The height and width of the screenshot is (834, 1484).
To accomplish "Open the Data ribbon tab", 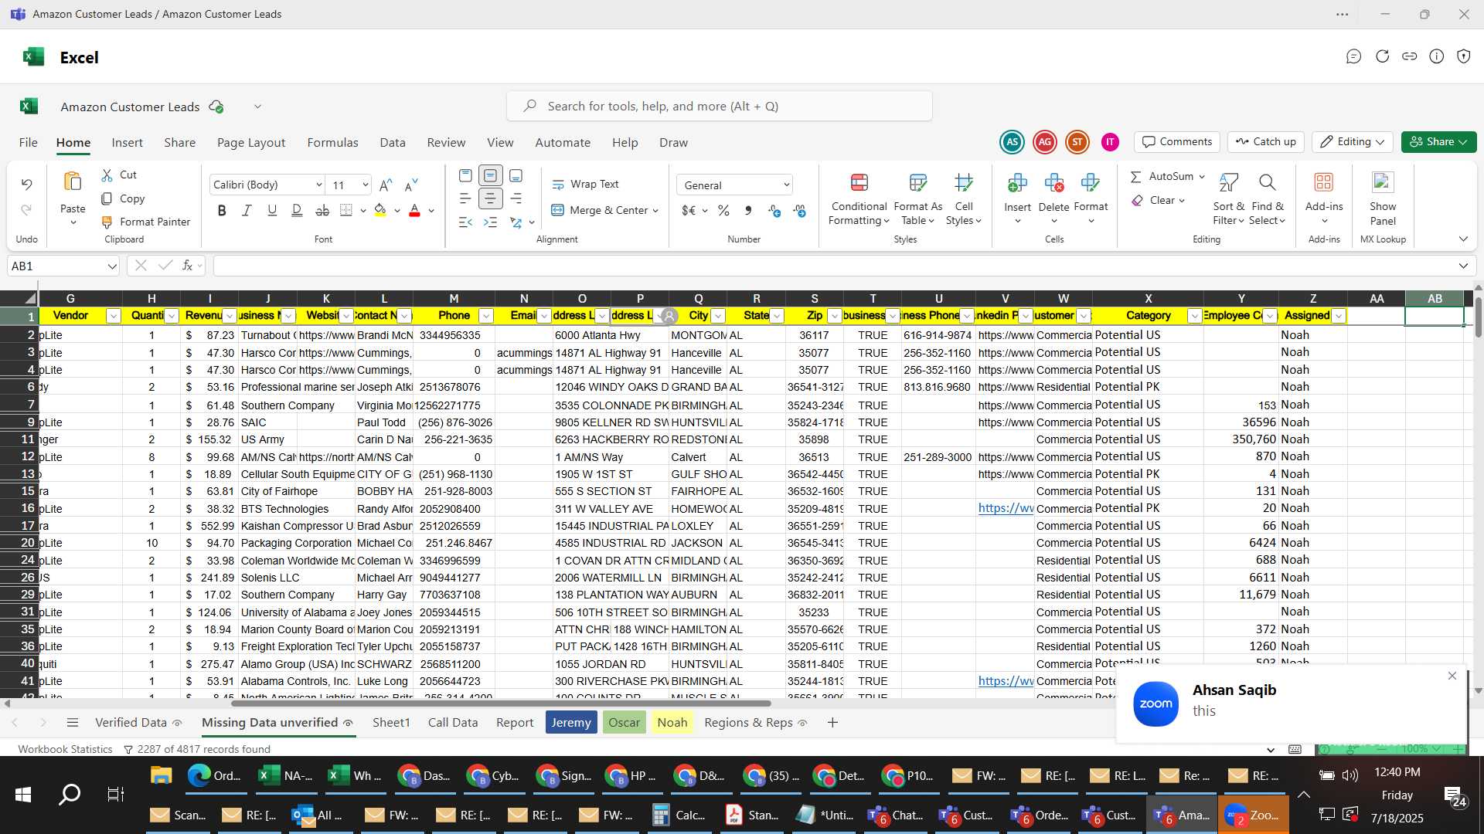I will point(392,143).
